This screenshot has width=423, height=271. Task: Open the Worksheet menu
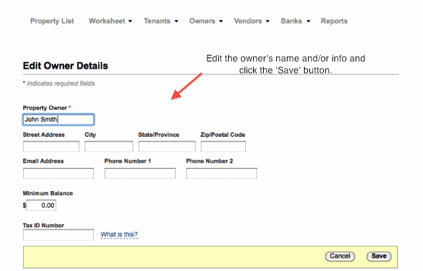coord(107,21)
